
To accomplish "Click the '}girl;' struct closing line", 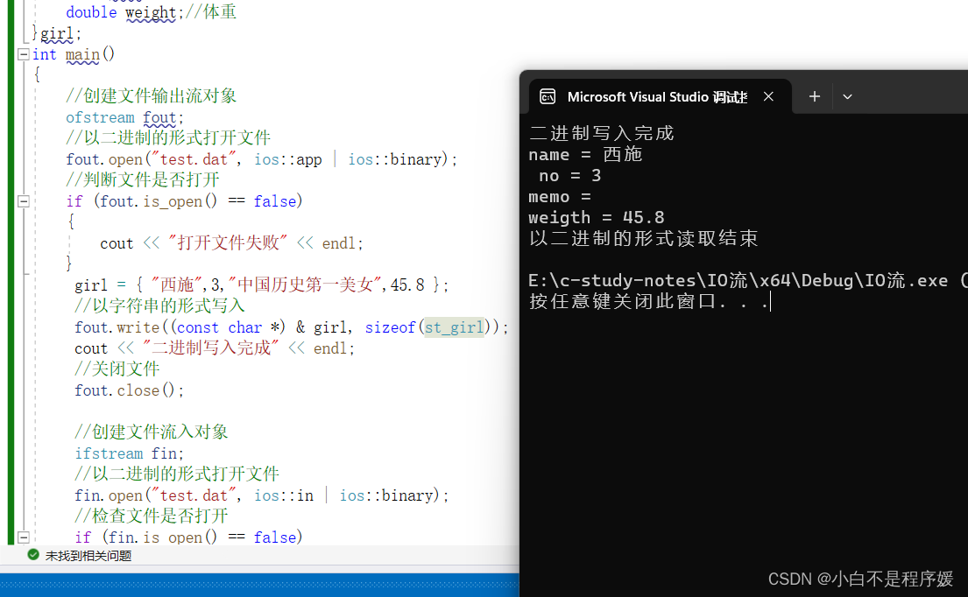I will coord(56,33).
